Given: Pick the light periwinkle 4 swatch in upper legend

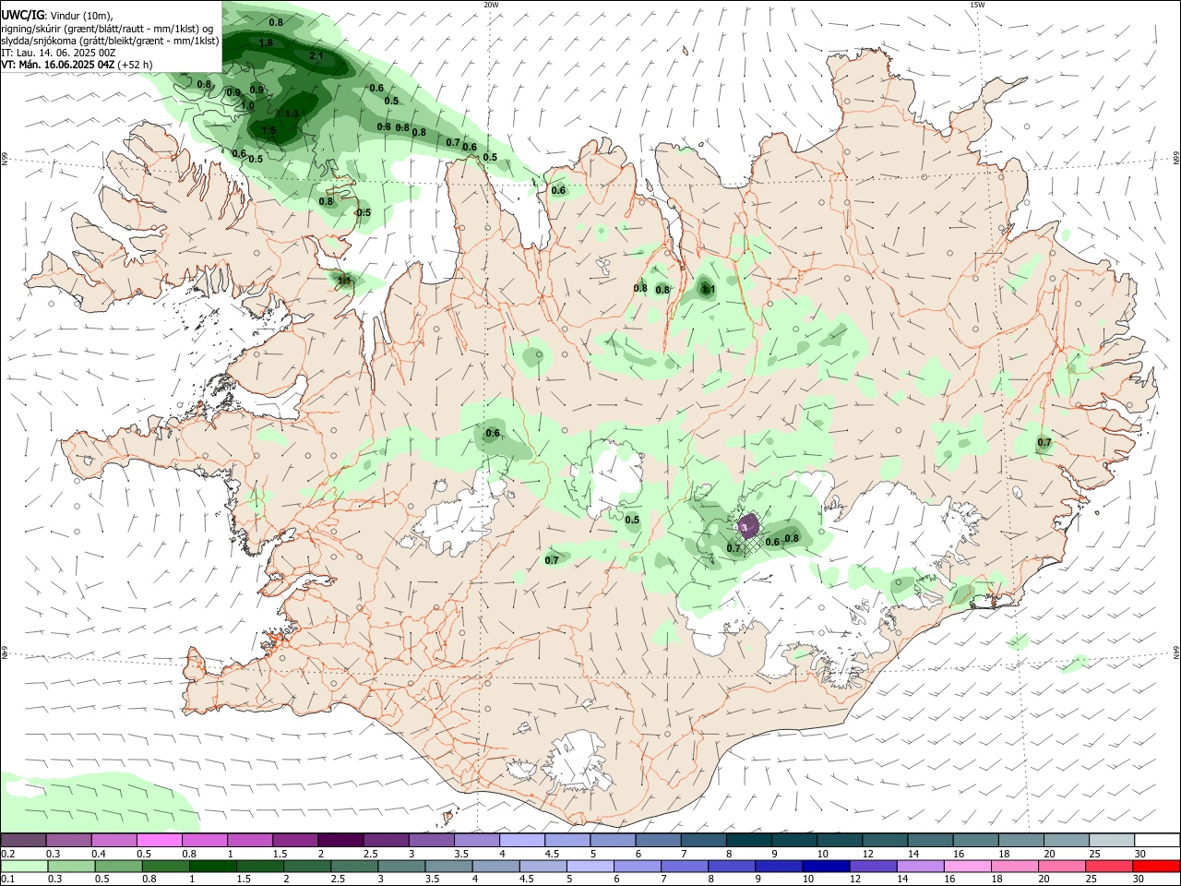Looking at the screenshot, I should coord(522,840).
